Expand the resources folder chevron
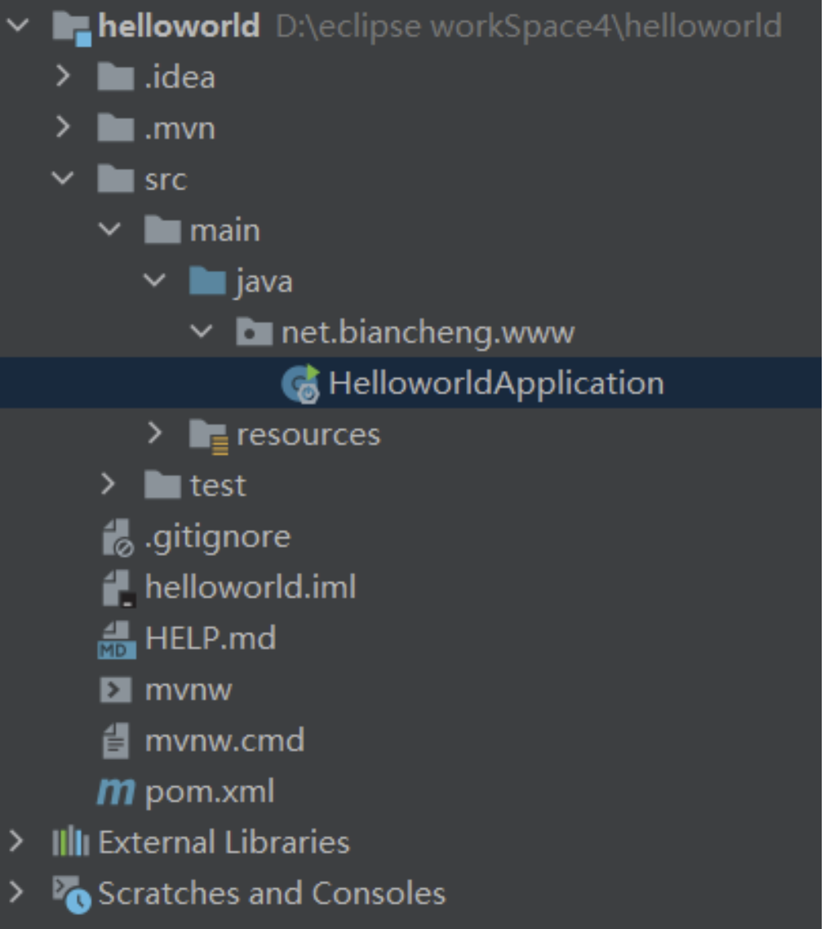 coord(155,433)
